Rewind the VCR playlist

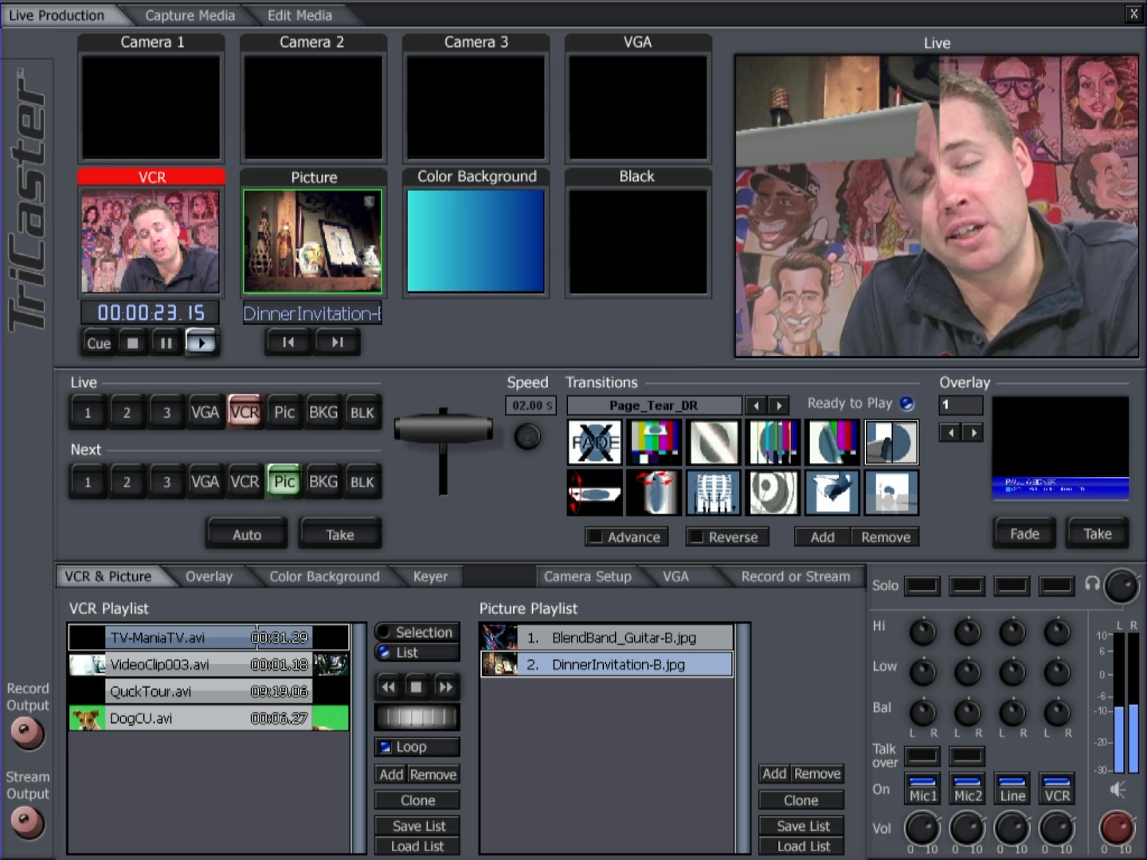coord(388,686)
